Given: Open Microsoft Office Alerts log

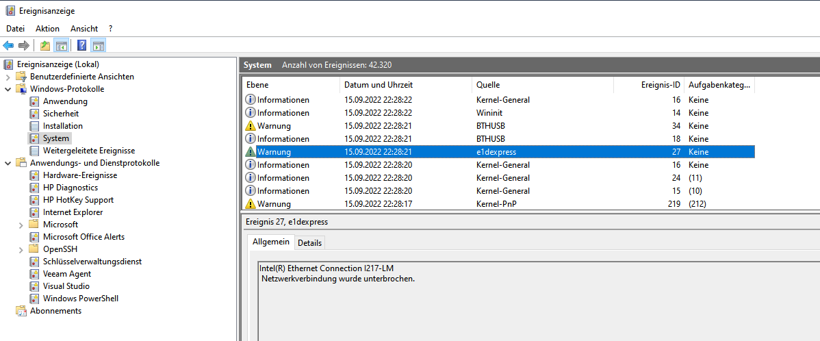Looking at the screenshot, I should [84, 237].
